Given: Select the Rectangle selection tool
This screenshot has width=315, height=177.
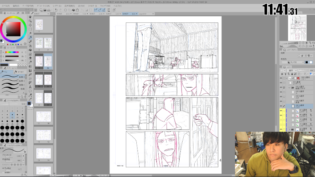Looking at the screenshot, I should coord(30,29).
